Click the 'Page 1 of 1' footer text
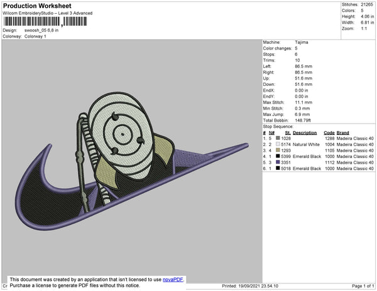The image size is (377, 291). pyautogui.click(x=363, y=286)
